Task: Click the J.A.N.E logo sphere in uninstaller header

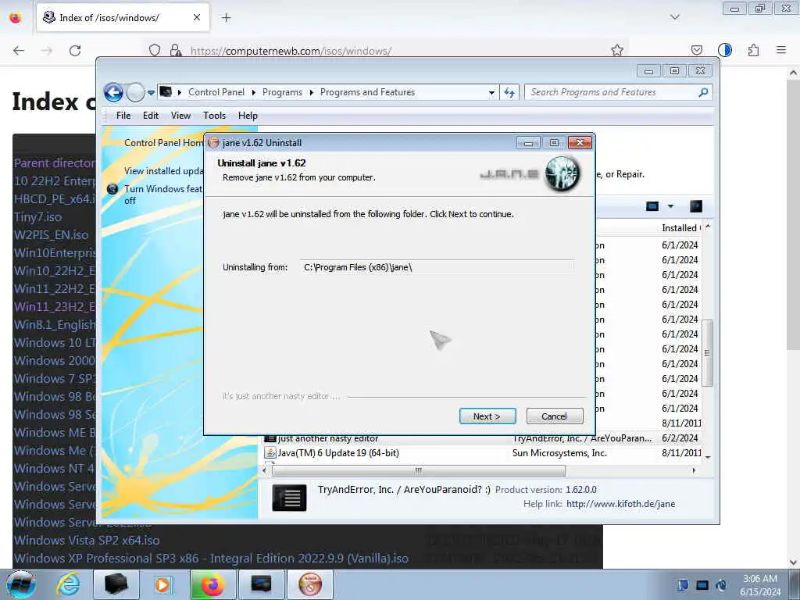Action: (562, 173)
